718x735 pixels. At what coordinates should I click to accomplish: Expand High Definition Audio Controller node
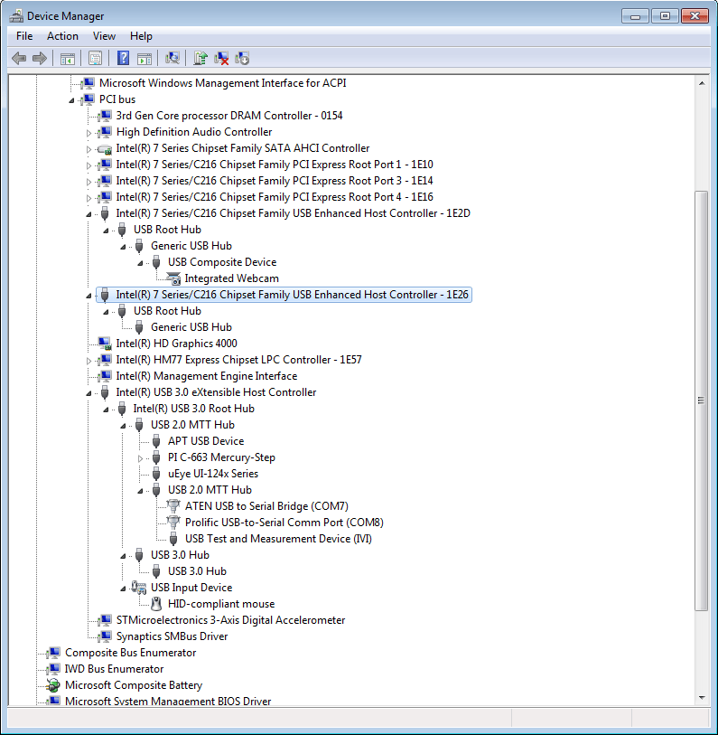coord(89,133)
